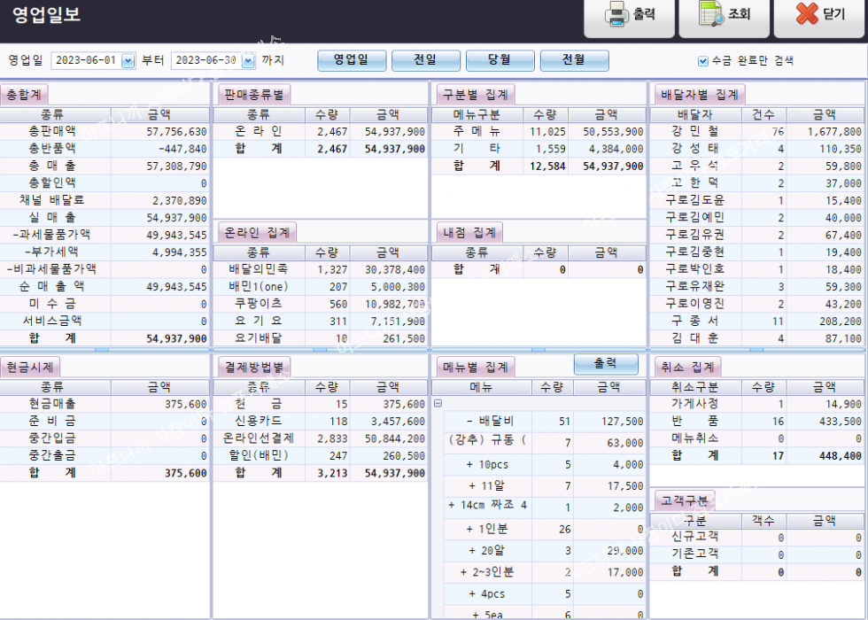Select the 온라인 집계 tab
868x620 pixels.
[257, 232]
